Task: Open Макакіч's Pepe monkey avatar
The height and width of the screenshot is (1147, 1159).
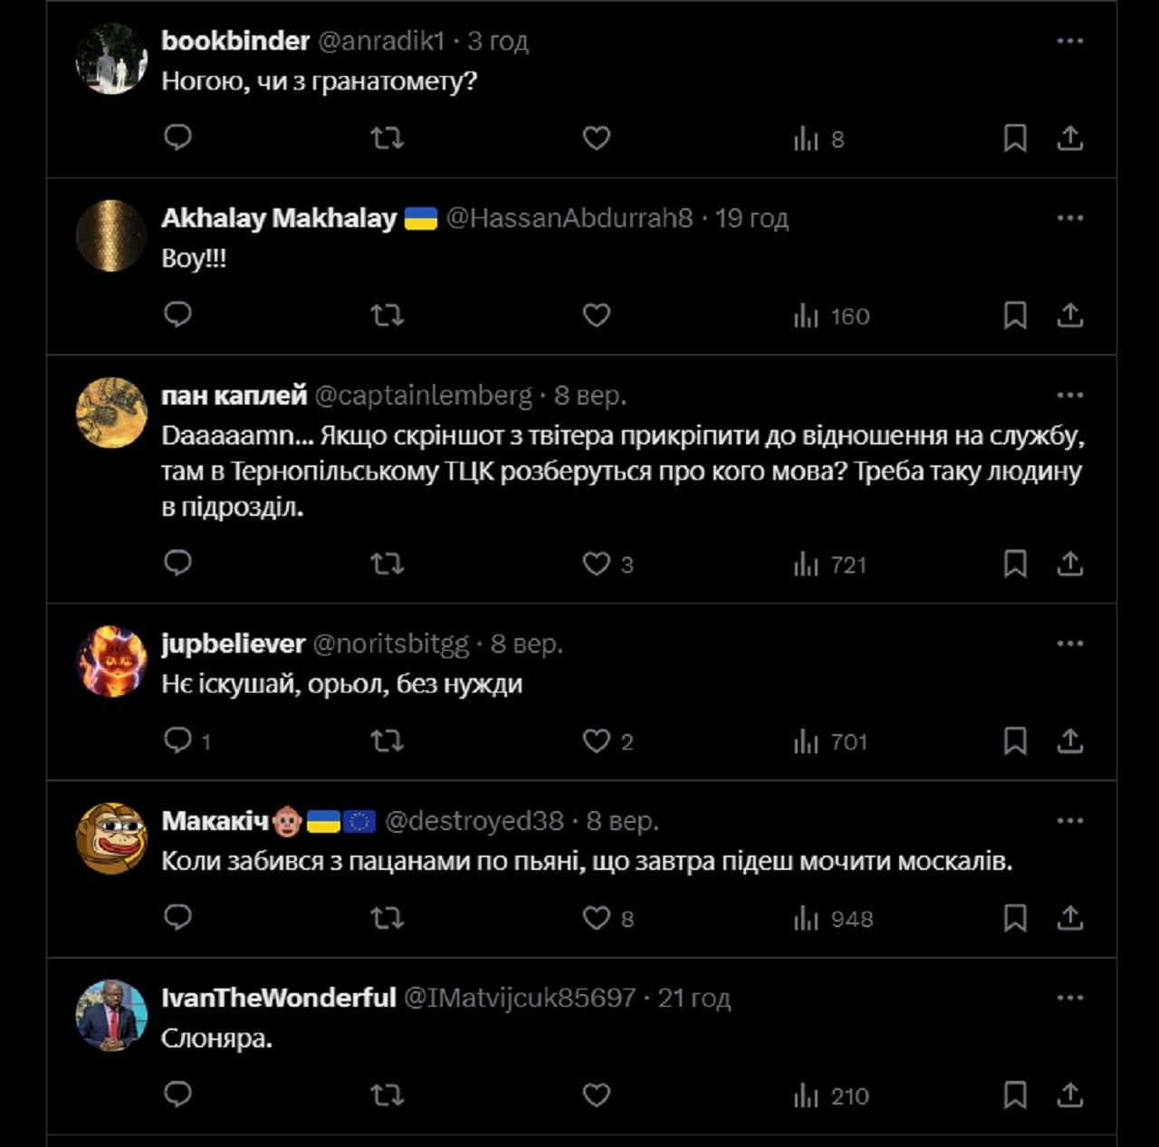Action: coord(111,838)
